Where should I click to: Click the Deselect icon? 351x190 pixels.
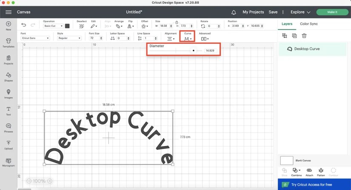[82, 26]
